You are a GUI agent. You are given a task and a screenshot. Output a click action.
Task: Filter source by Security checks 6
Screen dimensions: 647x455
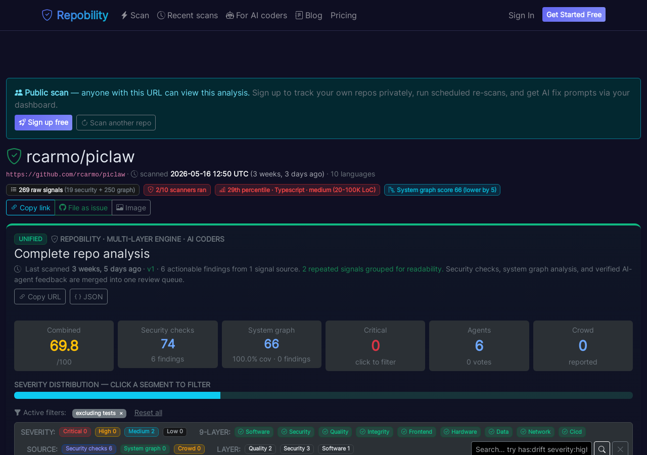pyautogui.click(x=89, y=448)
